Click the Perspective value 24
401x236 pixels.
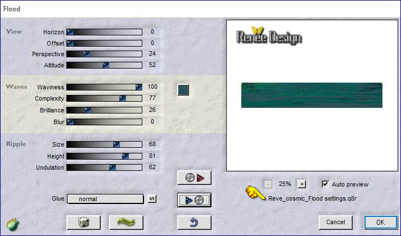tap(152, 53)
